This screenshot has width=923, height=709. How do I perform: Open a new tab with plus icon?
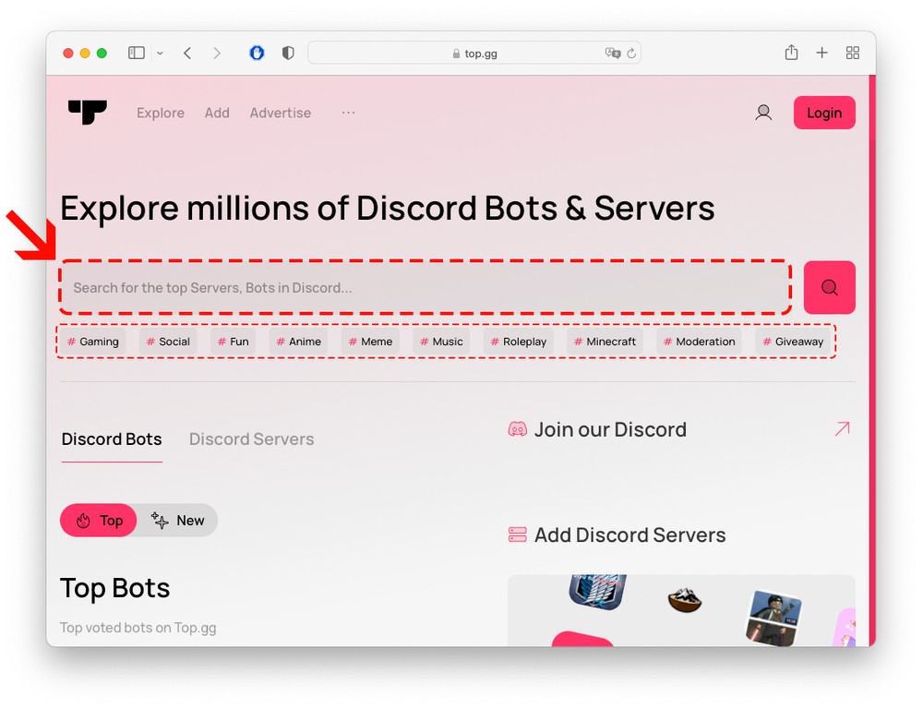click(x=821, y=53)
